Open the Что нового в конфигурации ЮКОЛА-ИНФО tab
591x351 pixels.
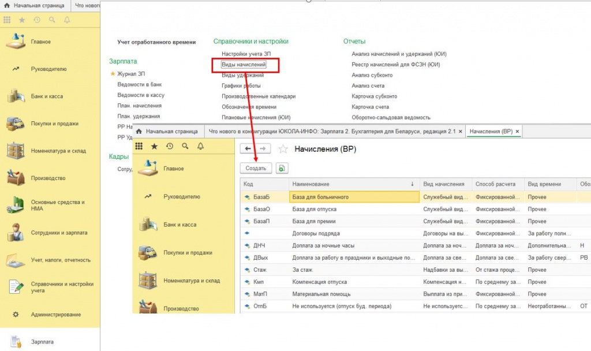pyautogui.click(x=332, y=132)
